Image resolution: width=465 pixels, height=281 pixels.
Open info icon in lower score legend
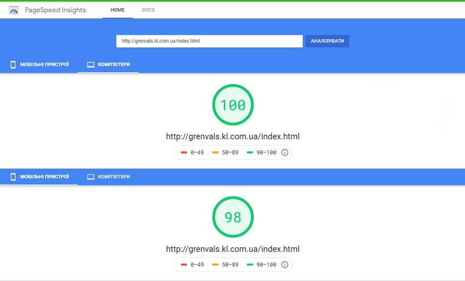click(284, 265)
